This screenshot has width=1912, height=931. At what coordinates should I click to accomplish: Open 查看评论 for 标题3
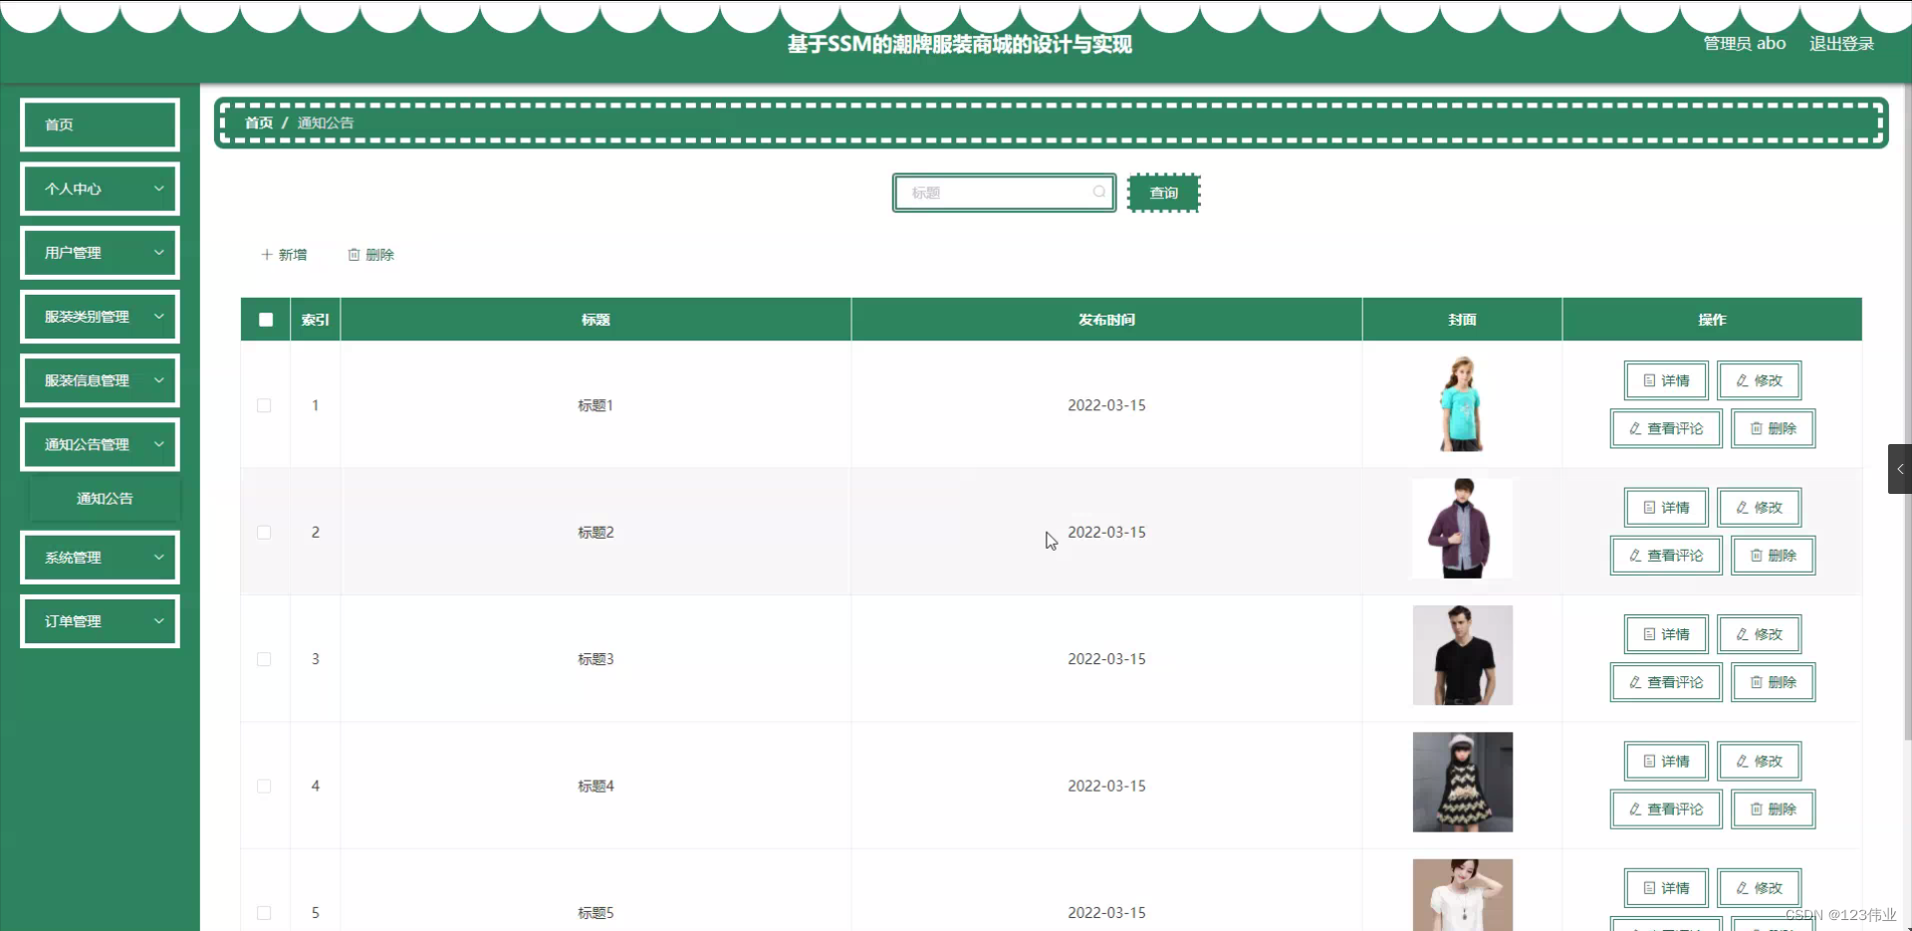tap(1665, 682)
